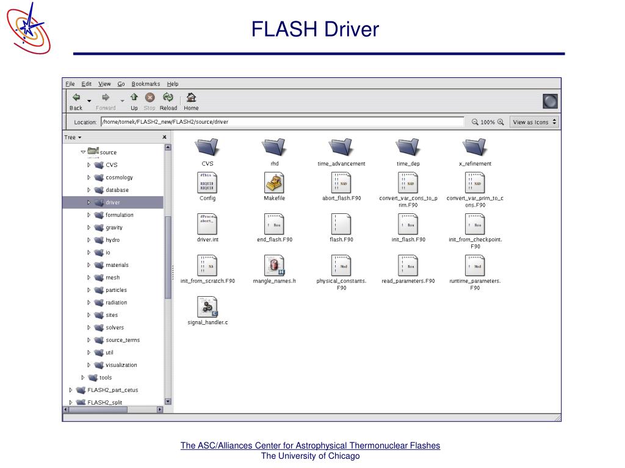Select the init_from_checkpoint.F90 file icon
Screen dimensions: 625x468
pyautogui.click(x=475, y=224)
